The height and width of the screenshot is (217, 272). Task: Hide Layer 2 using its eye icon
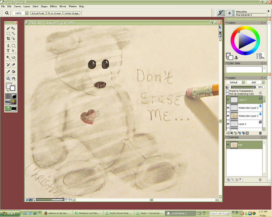click(228, 99)
